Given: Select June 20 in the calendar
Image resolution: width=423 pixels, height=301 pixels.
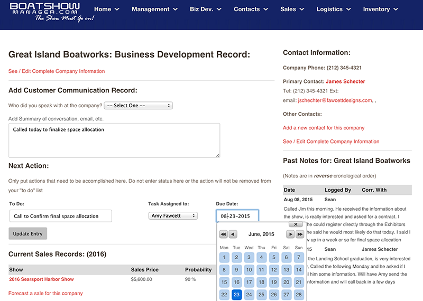Looking at the screenshot, I should (x=286, y=282).
